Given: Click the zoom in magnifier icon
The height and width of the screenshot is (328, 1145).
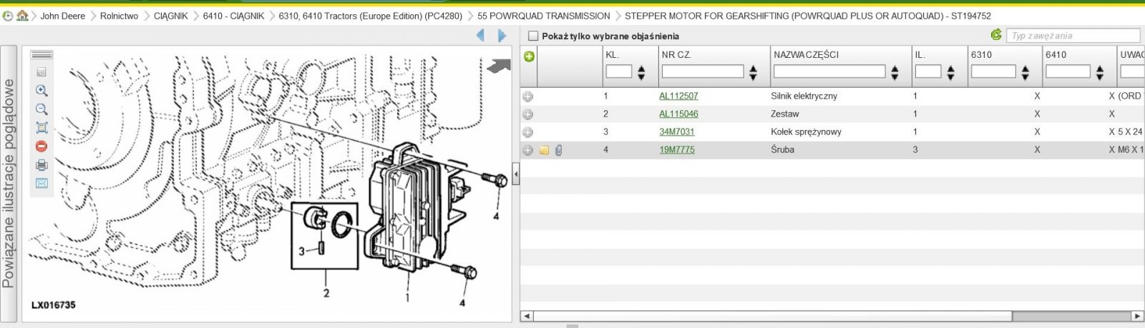Looking at the screenshot, I should tap(42, 91).
